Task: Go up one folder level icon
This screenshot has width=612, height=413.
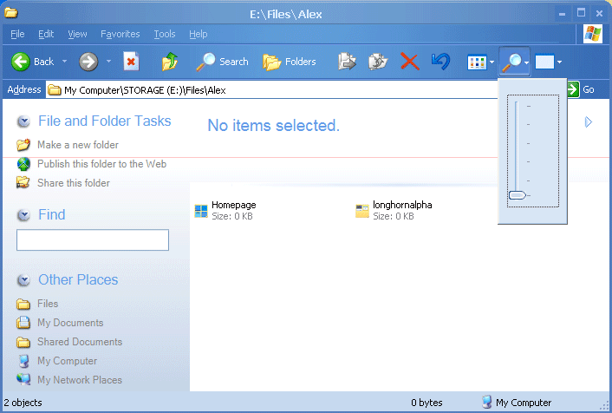Action: (170, 62)
